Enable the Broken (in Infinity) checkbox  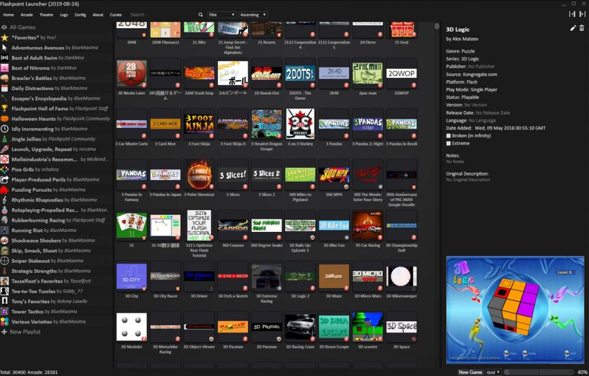tap(449, 136)
